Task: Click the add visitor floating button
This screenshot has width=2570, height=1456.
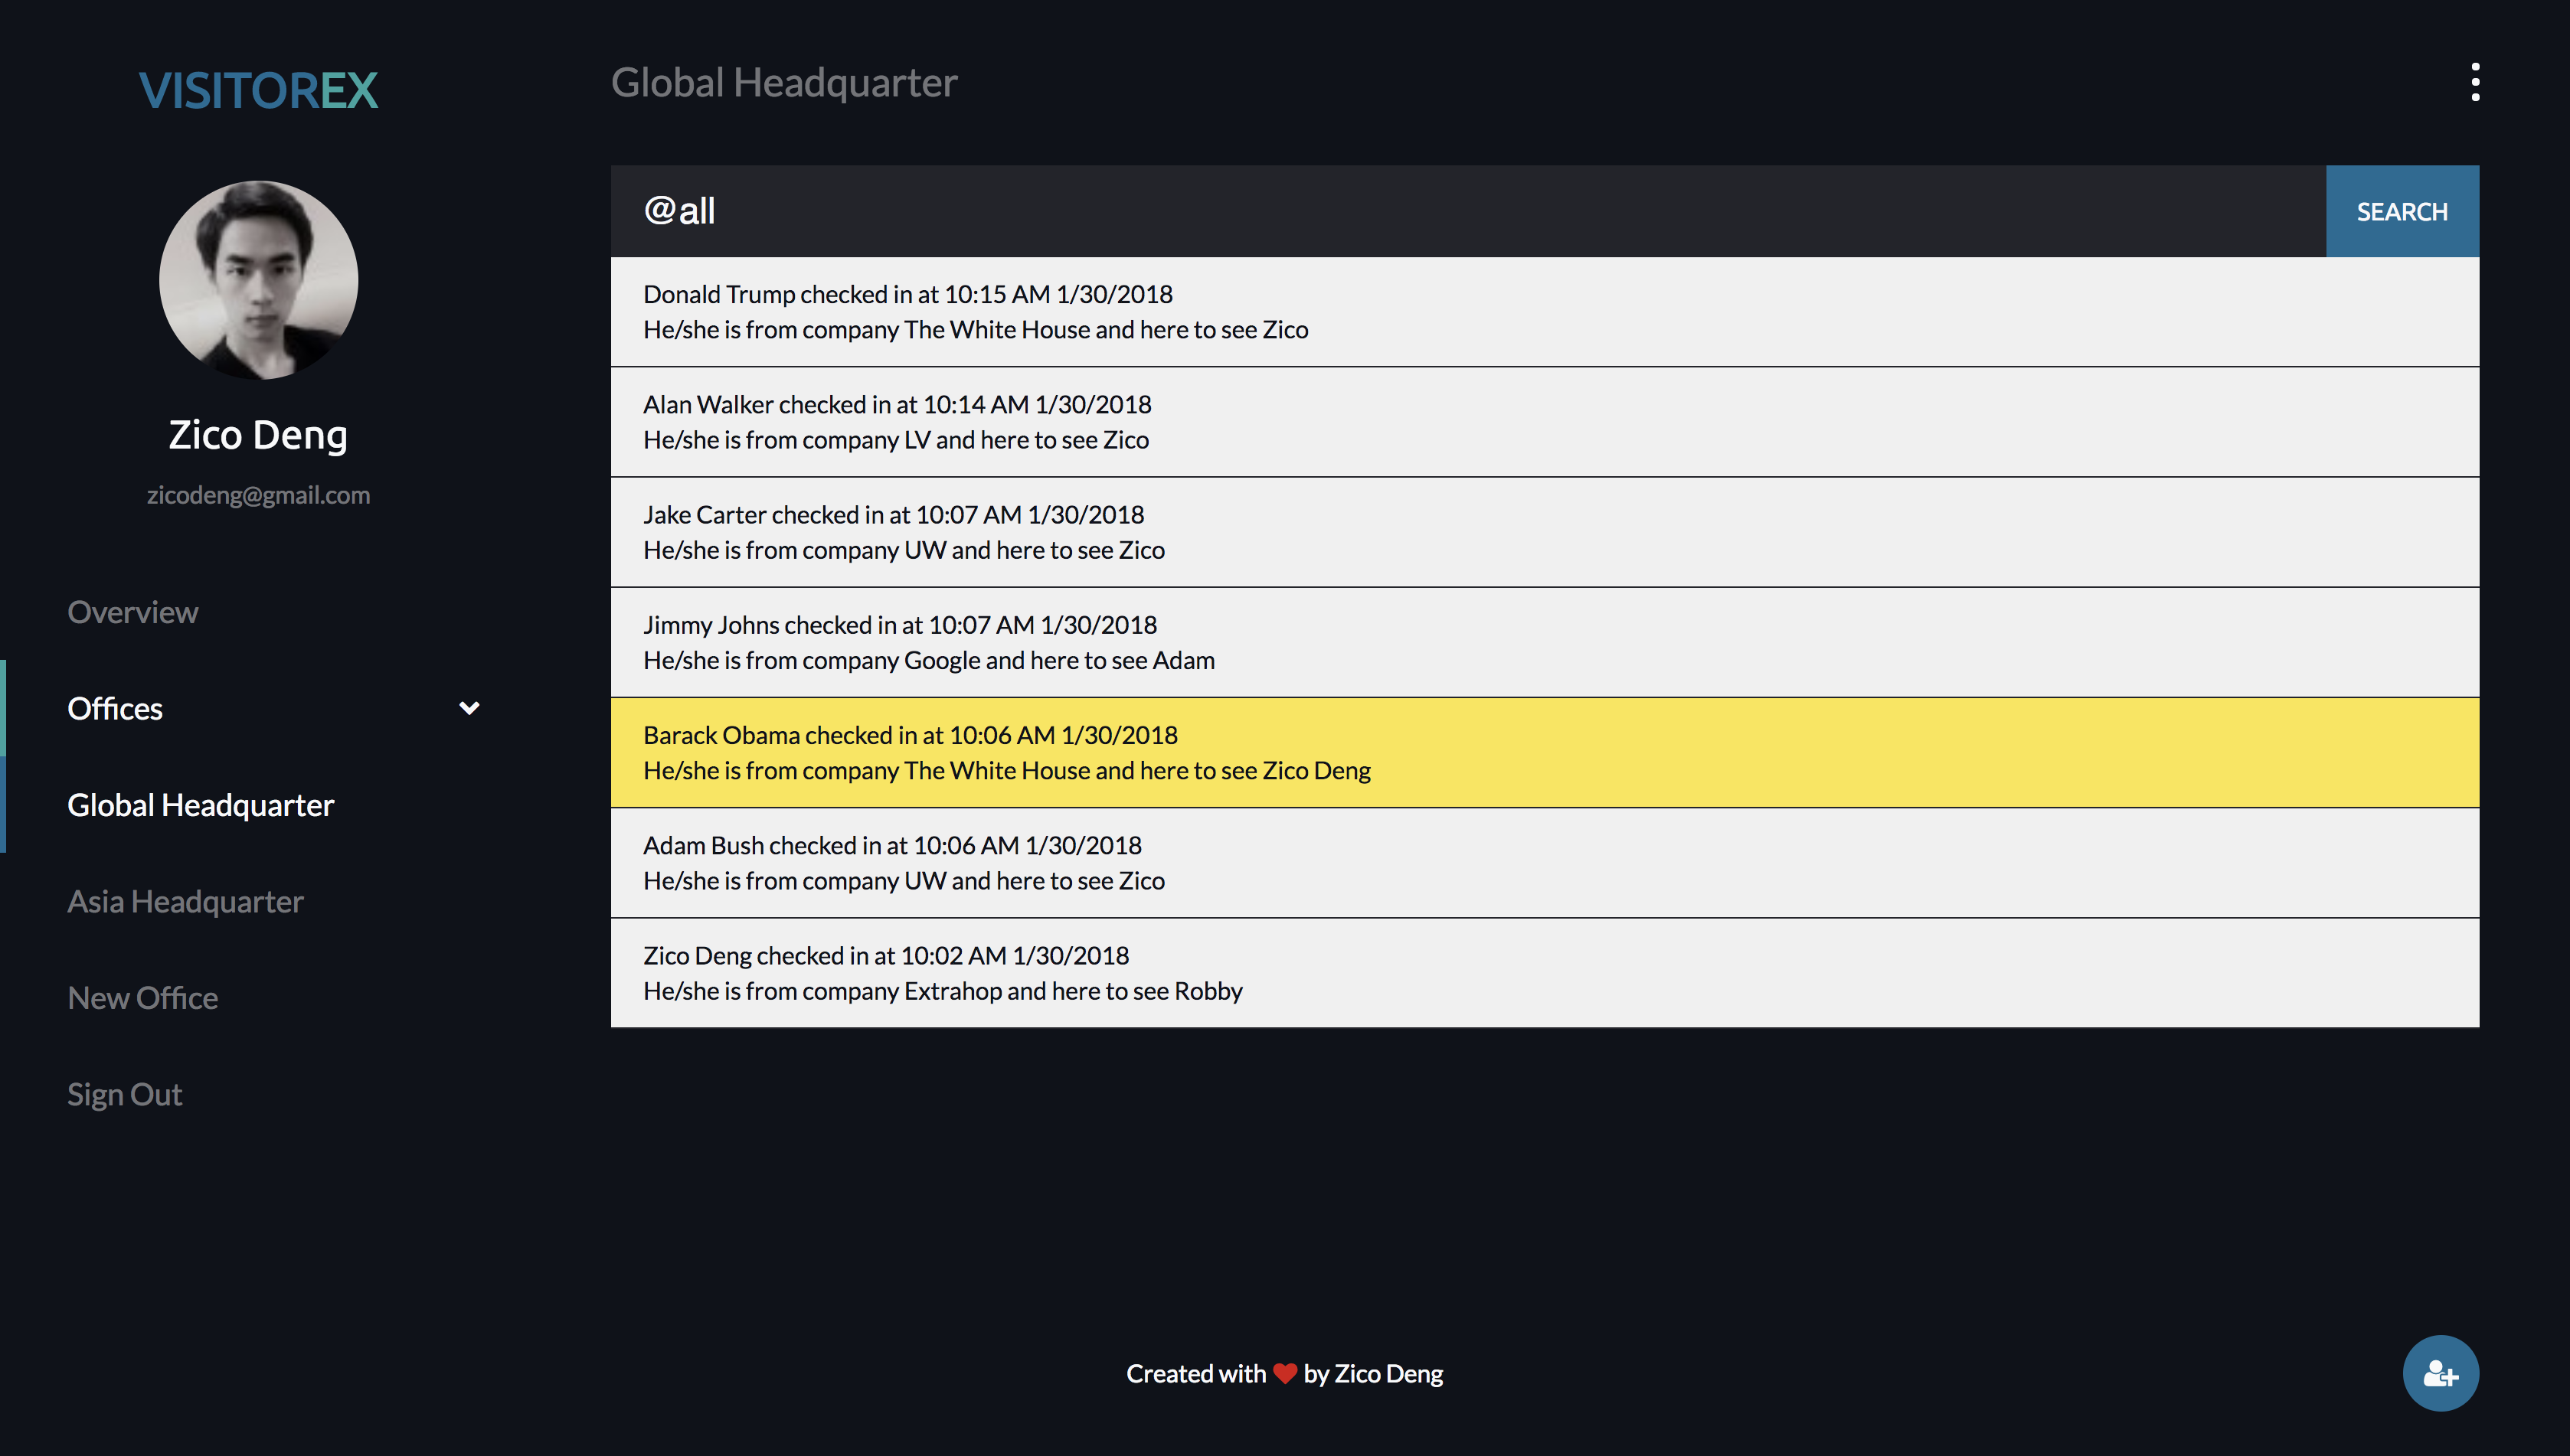Action: point(2440,1373)
